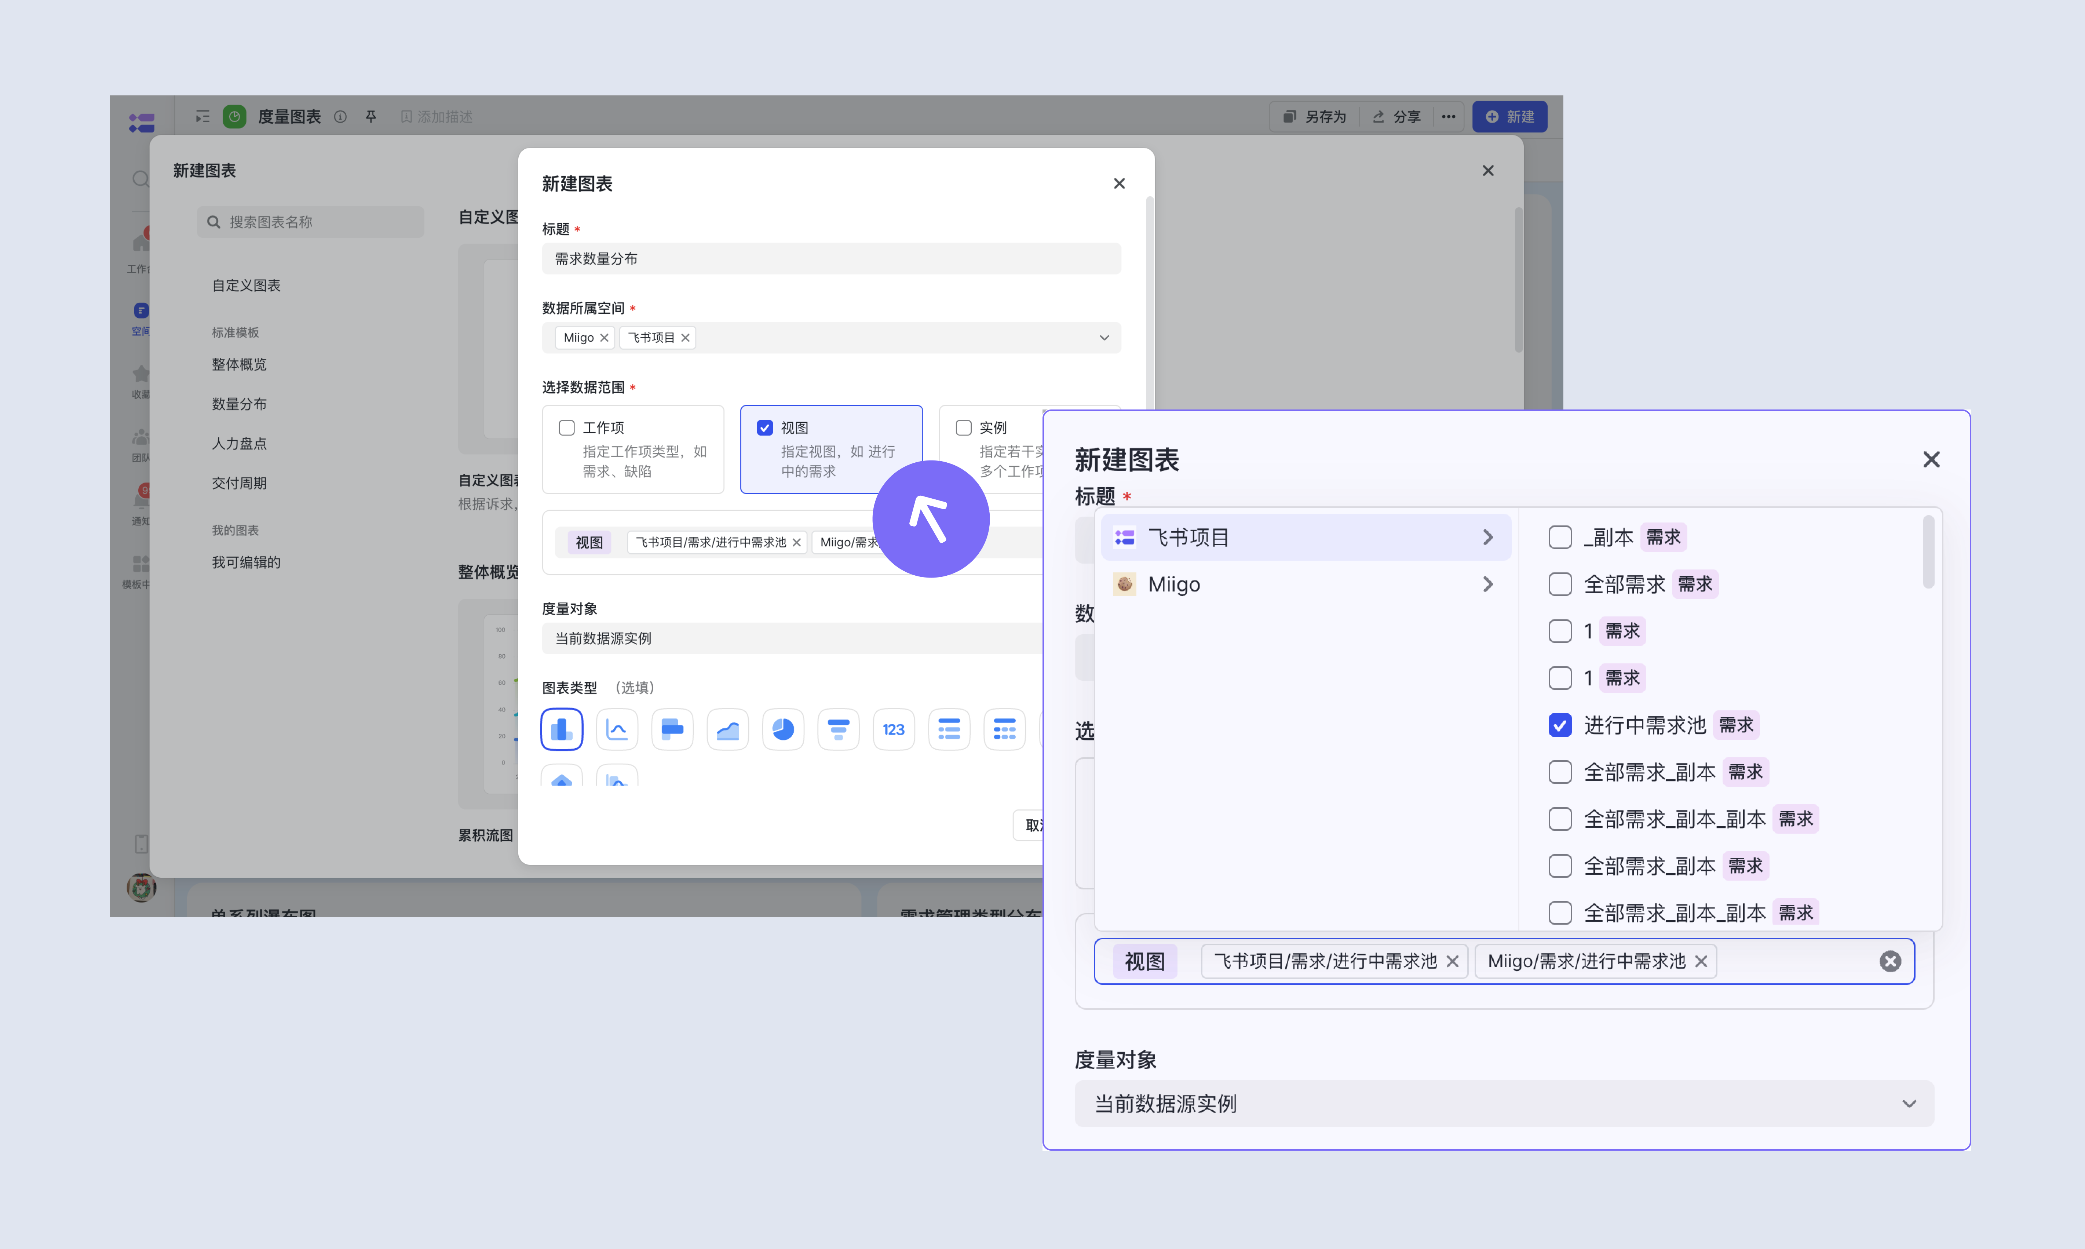Uncheck the 视图 data range option

765,427
